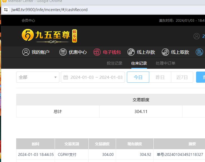Switch to the 处理中订单 tab
Viewport: 205px width, 162px height.
coord(165,63)
